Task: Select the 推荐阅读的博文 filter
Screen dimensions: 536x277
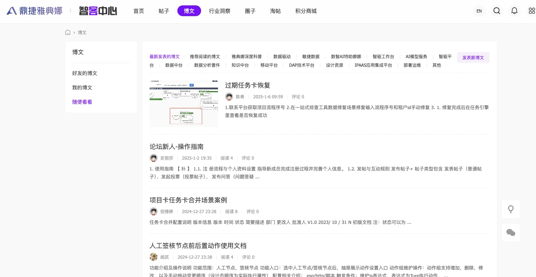Action: pos(205,57)
